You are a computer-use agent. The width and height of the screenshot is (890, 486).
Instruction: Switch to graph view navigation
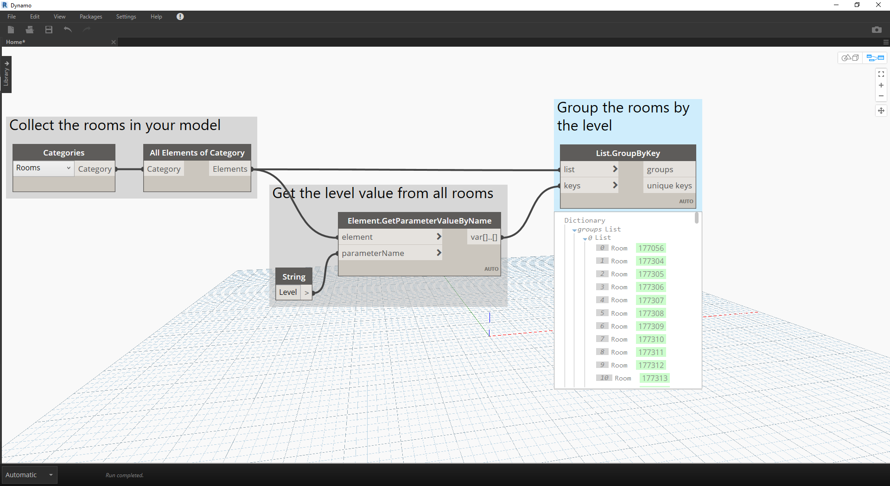(x=875, y=58)
